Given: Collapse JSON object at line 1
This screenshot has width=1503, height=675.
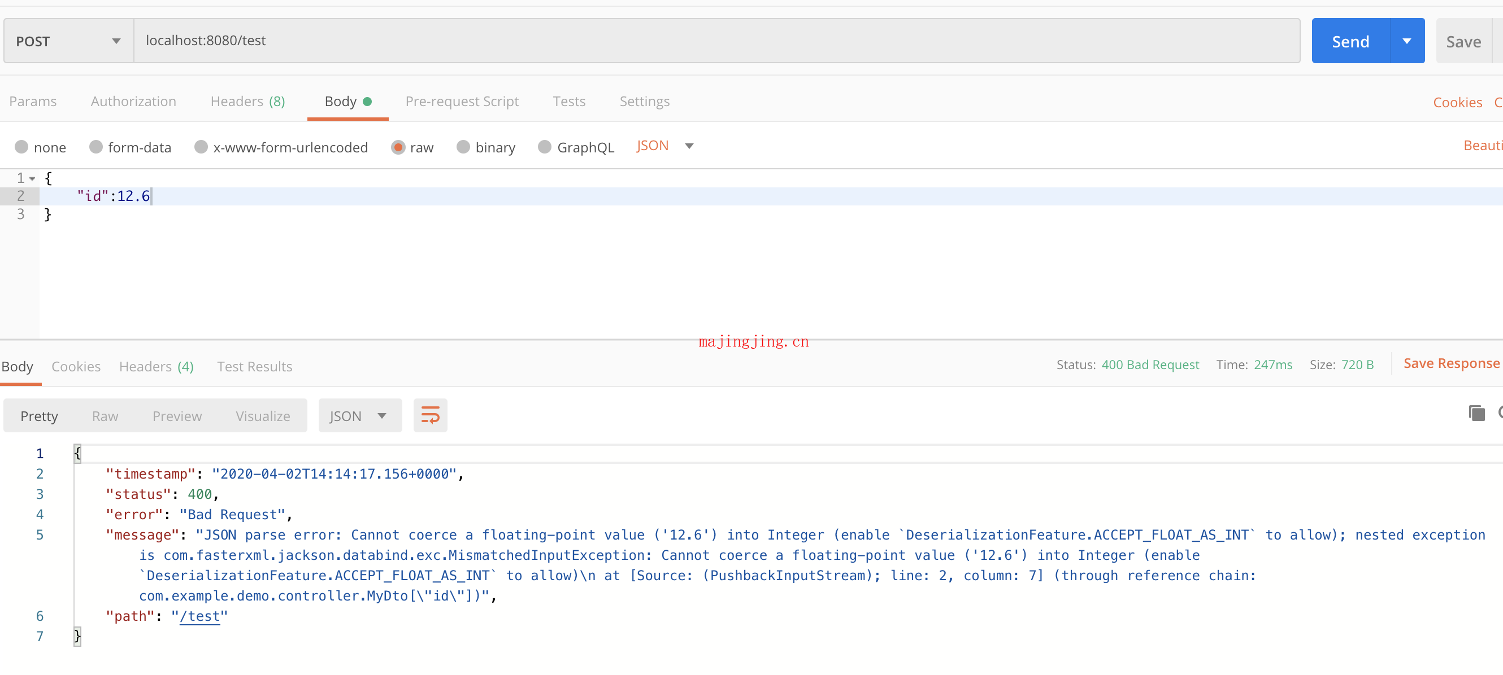Looking at the screenshot, I should pos(33,178).
